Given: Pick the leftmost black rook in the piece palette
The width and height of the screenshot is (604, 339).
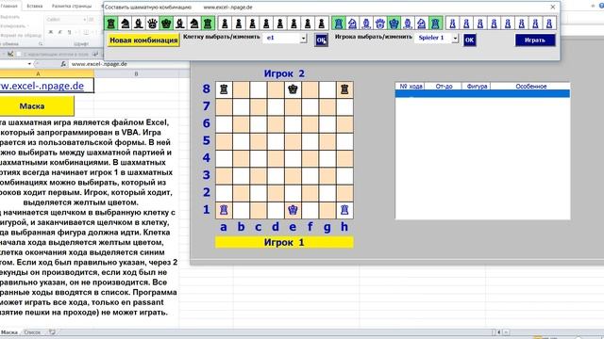Looking at the screenshot, I should click(x=111, y=24).
